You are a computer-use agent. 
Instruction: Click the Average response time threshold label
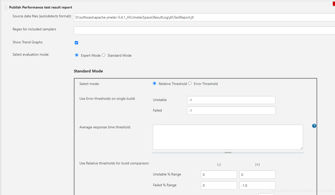tap(105, 127)
